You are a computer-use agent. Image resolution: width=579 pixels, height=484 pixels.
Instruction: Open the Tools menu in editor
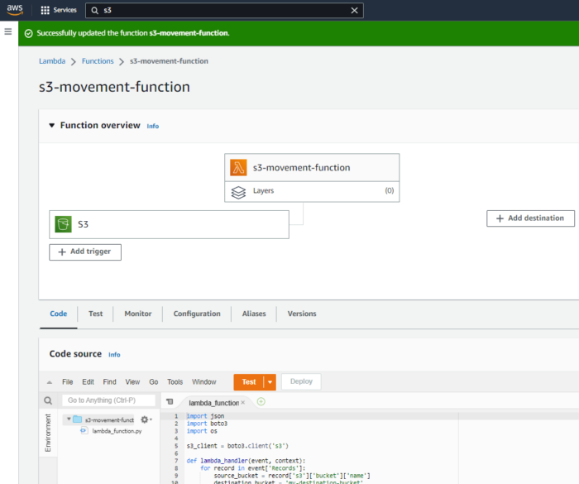175,382
